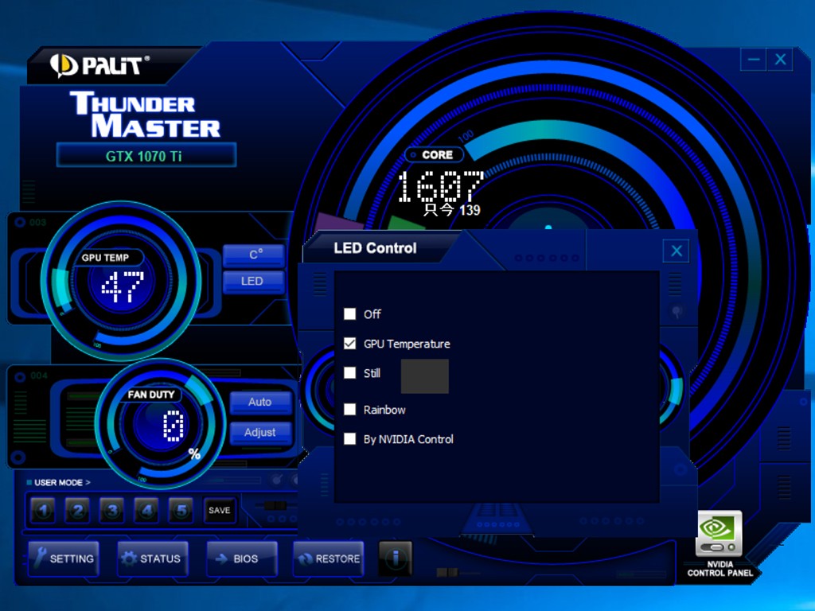This screenshot has width=815, height=611.
Task: Switch temperature unit with C° button
Action: point(254,255)
